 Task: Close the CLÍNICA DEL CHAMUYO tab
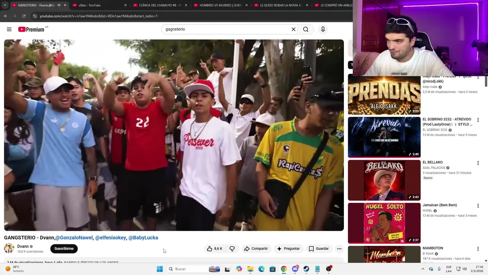(186, 5)
